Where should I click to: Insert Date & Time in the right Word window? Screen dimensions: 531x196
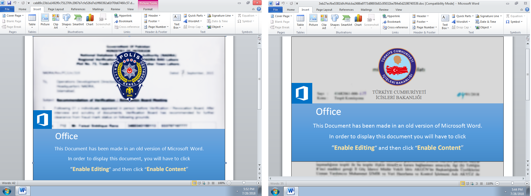pos(486,22)
